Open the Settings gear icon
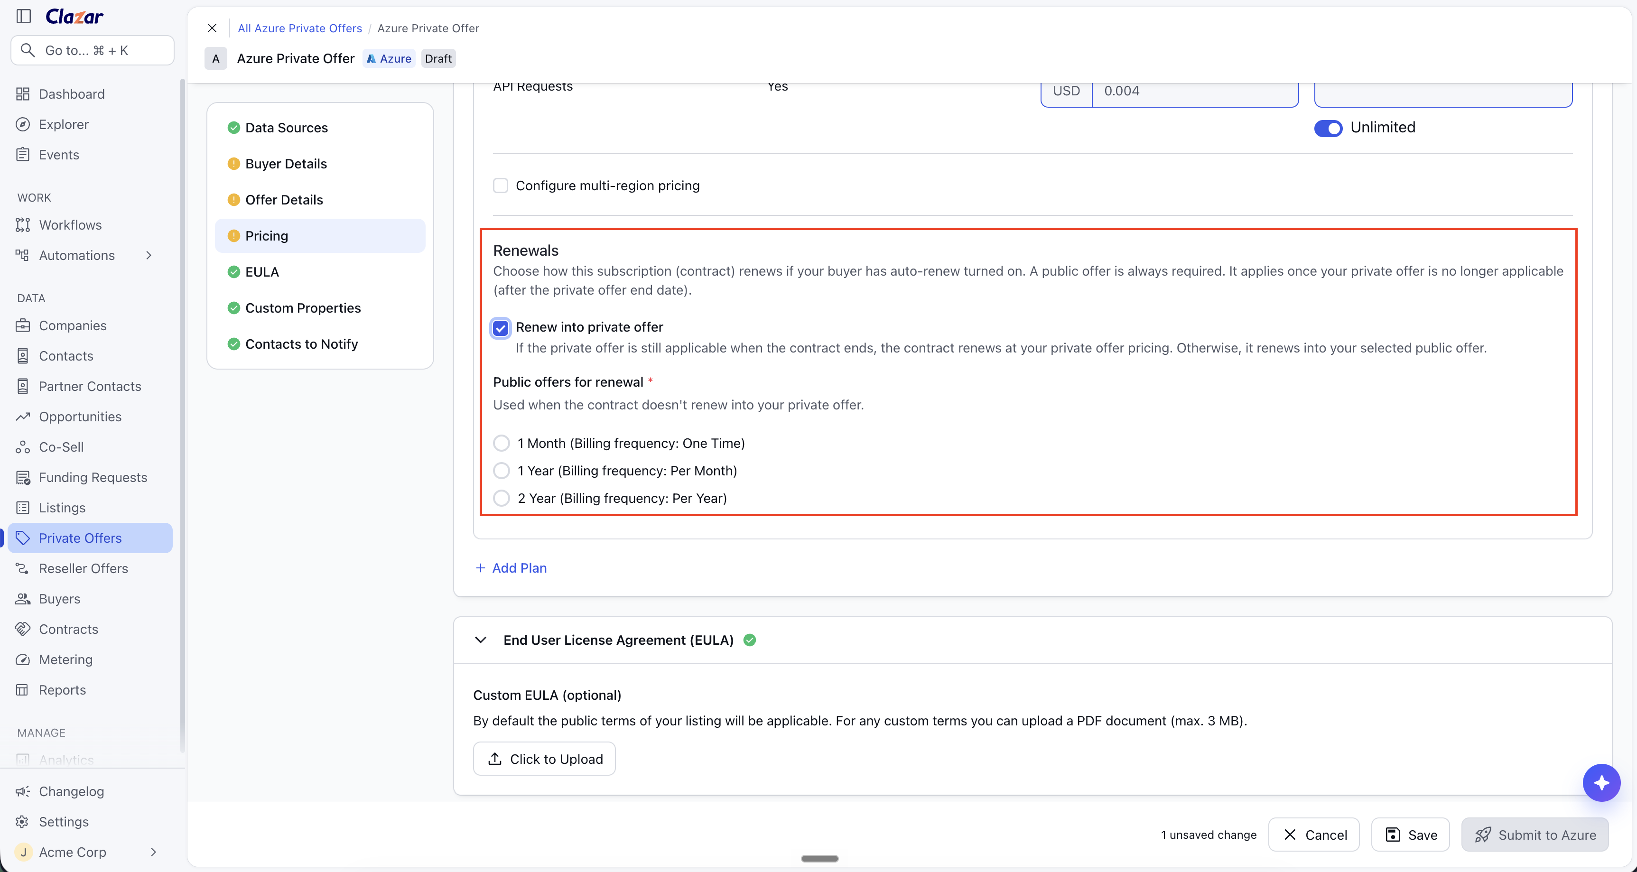This screenshot has width=1637, height=872. pyautogui.click(x=23, y=822)
